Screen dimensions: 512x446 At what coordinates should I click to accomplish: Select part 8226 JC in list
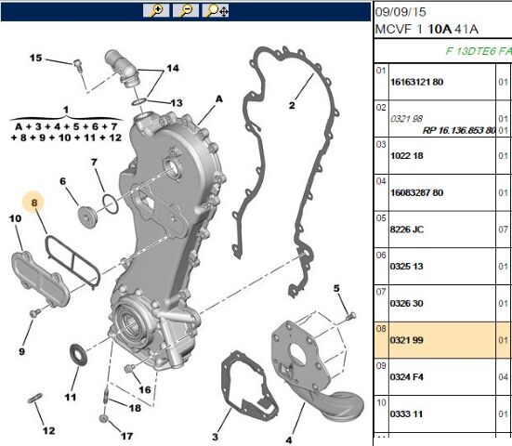[x=406, y=230]
